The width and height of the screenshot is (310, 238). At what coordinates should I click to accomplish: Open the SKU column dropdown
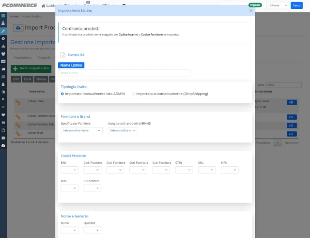pos(207,170)
